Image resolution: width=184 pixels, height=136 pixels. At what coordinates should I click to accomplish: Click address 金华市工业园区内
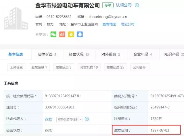84,24
